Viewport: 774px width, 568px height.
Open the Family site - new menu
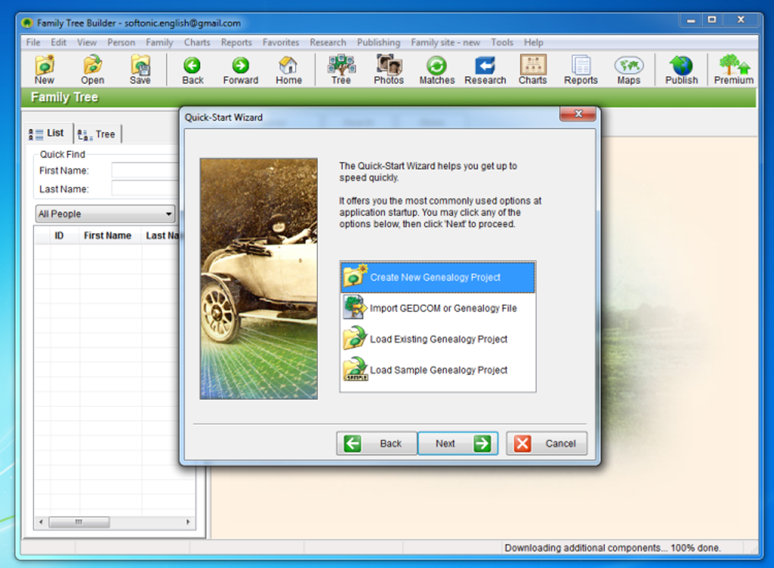[x=445, y=43]
